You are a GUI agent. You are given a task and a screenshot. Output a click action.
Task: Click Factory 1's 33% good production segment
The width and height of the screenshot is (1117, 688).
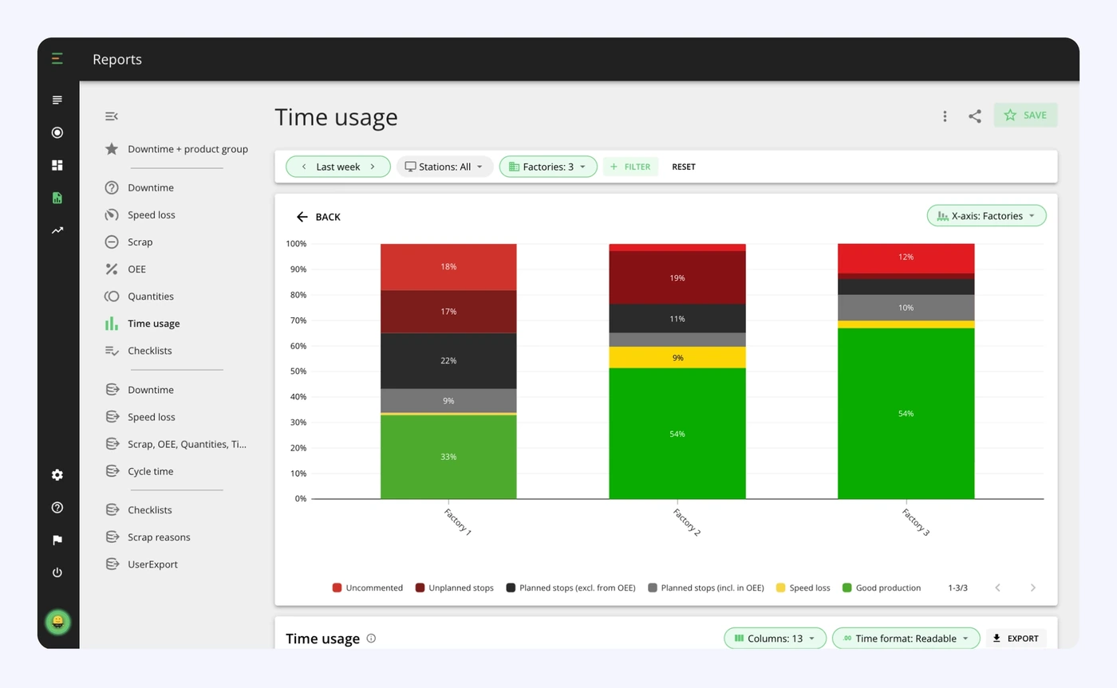tap(448, 457)
